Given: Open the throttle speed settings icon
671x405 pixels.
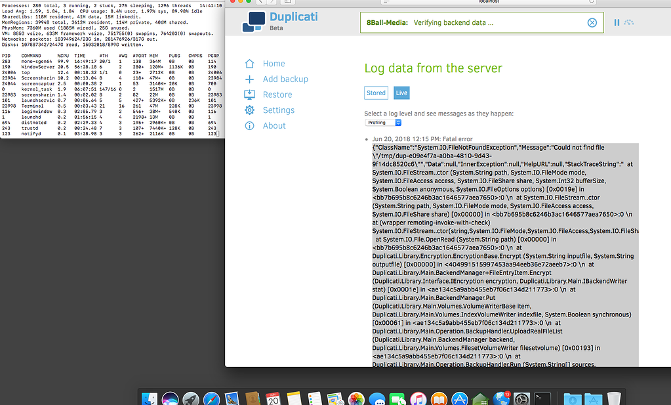Looking at the screenshot, I should (x=628, y=22).
